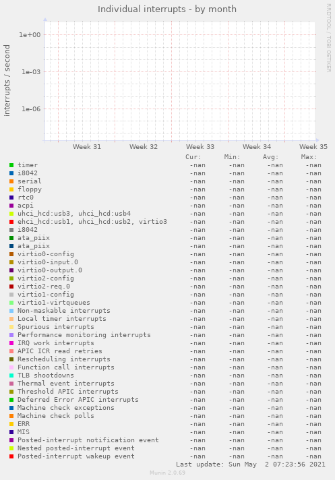
Task: Click the orange serial legend swatch
Action: pos(11,181)
